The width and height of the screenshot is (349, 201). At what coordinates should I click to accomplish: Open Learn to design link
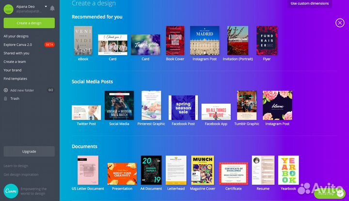[16, 166]
